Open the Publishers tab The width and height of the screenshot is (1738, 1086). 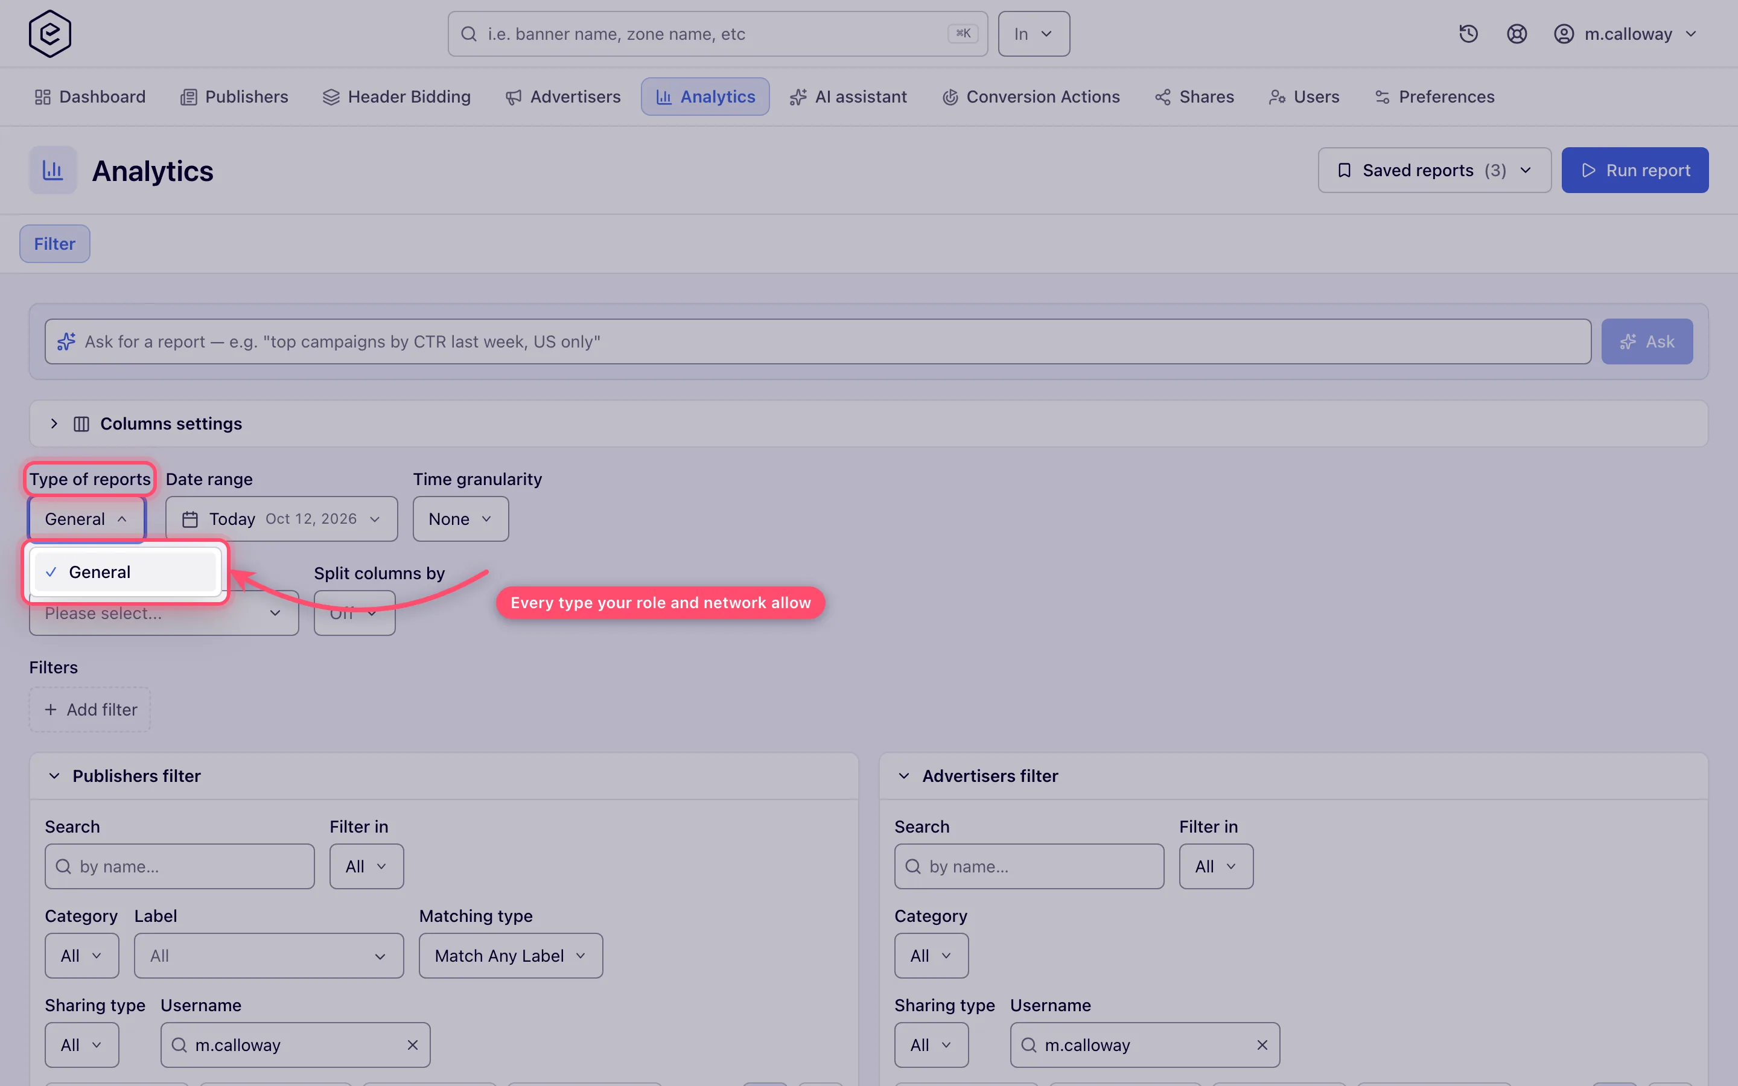coord(234,97)
